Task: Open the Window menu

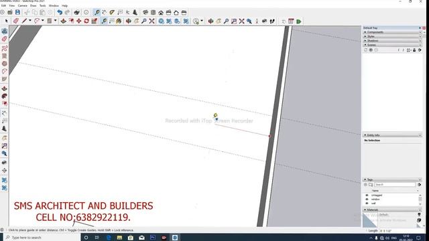Action: pyautogui.click(x=54, y=5)
